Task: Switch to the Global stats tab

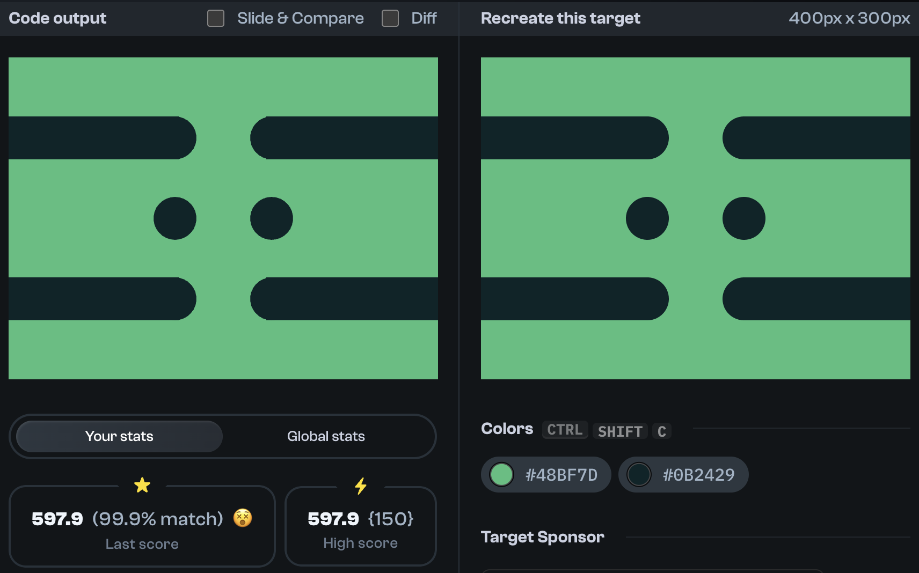Action: coord(326,436)
